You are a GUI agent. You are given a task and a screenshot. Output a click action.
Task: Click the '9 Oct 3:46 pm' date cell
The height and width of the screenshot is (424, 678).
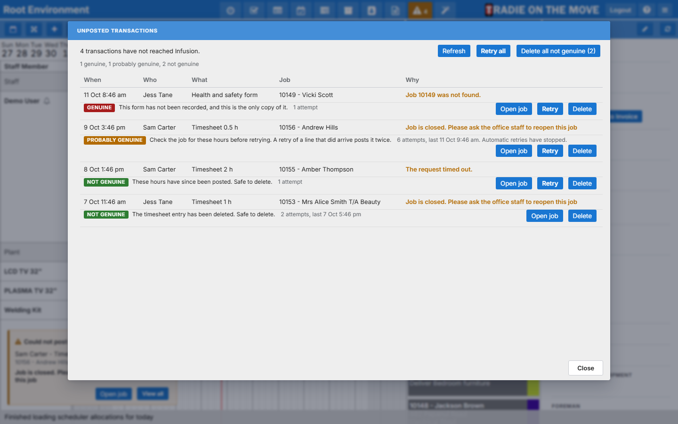click(x=105, y=127)
